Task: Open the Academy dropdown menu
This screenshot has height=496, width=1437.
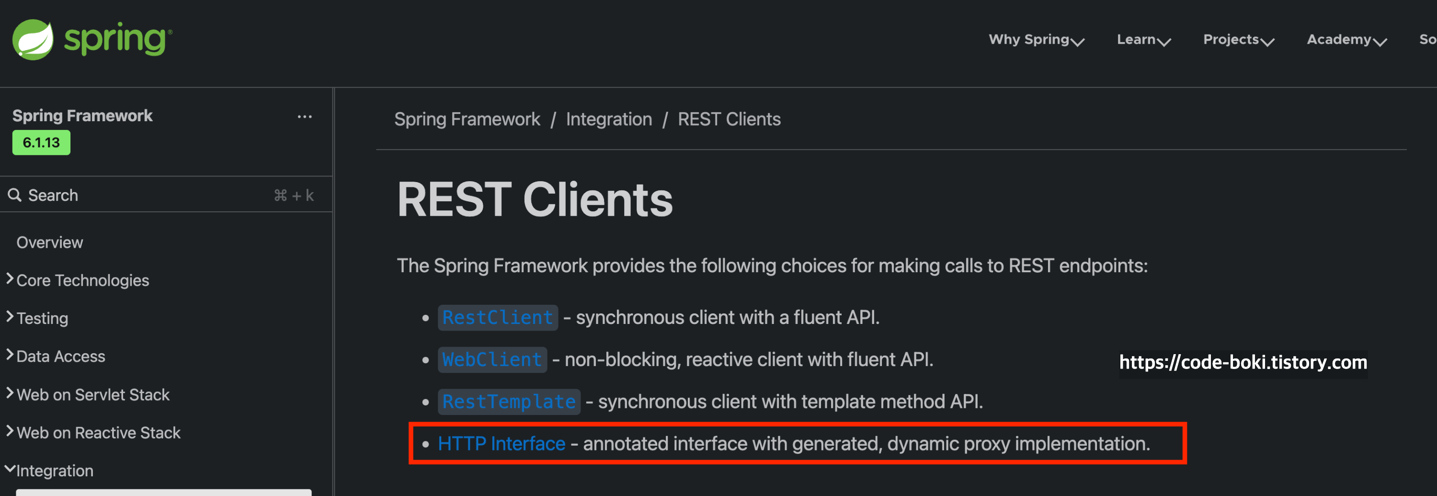Action: 1346,40
